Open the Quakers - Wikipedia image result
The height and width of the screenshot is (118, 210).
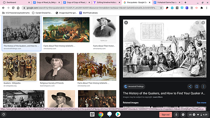(x=20, y=67)
